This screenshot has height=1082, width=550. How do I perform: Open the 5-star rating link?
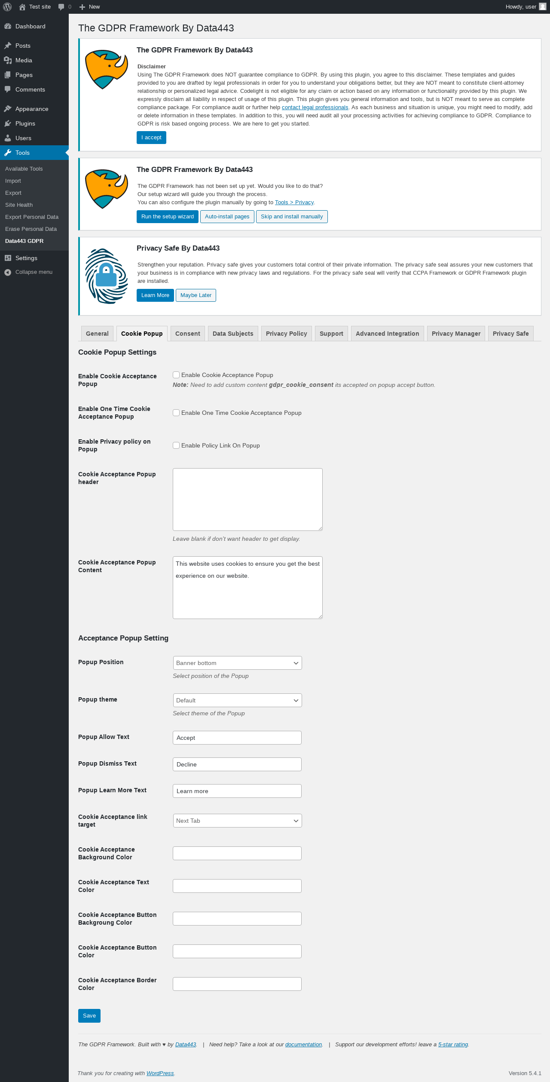453,1045
